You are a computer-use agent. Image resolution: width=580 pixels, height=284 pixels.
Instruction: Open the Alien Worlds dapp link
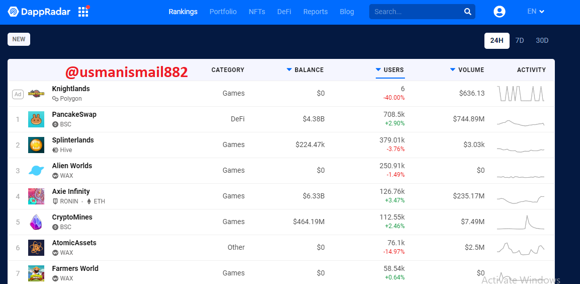(72, 166)
